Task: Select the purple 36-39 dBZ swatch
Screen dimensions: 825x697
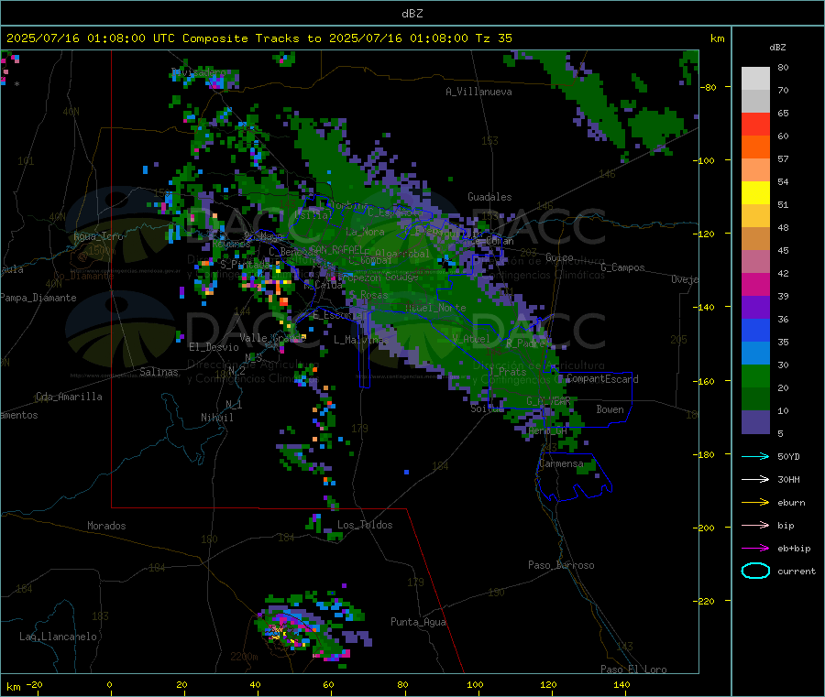Action: tap(755, 308)
